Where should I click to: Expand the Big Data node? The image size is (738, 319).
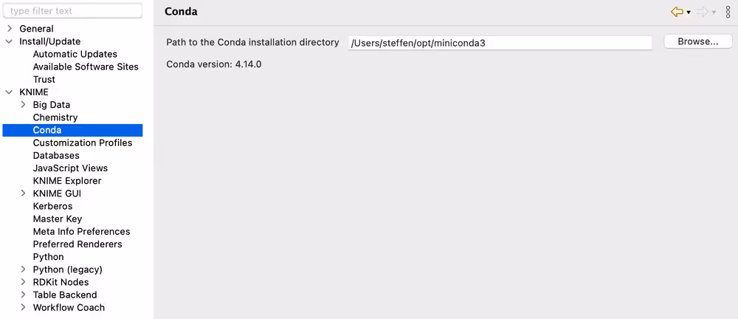[23, 105]
